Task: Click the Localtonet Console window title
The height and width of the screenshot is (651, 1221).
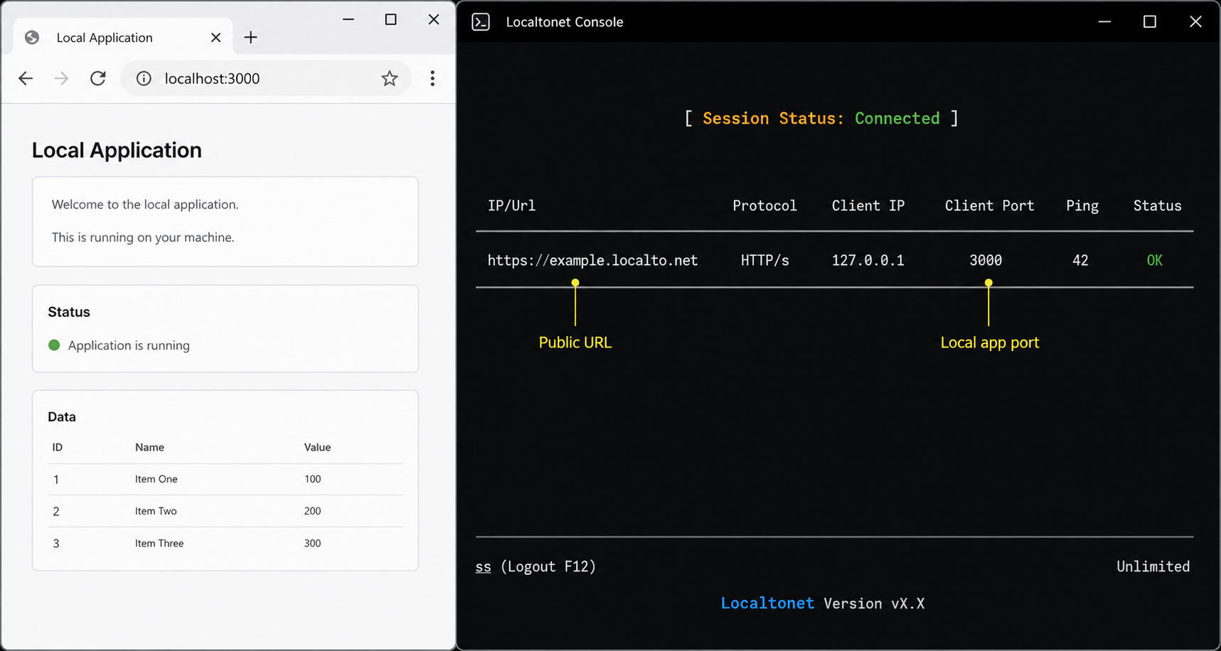Action: (565, 22)
